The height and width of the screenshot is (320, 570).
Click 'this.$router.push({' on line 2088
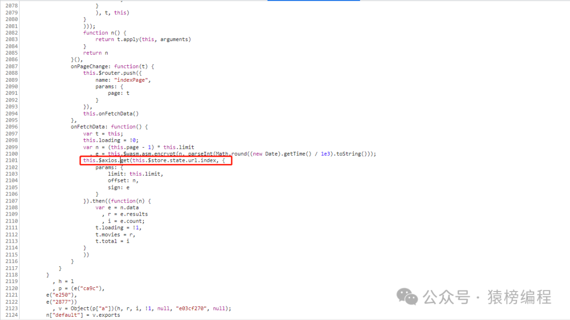(x=112, y=73)
